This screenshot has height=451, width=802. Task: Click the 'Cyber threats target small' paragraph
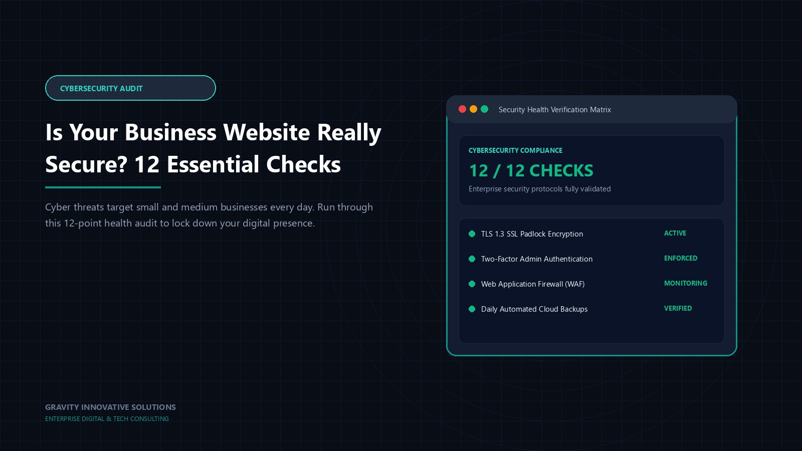[x=209, y=215]
